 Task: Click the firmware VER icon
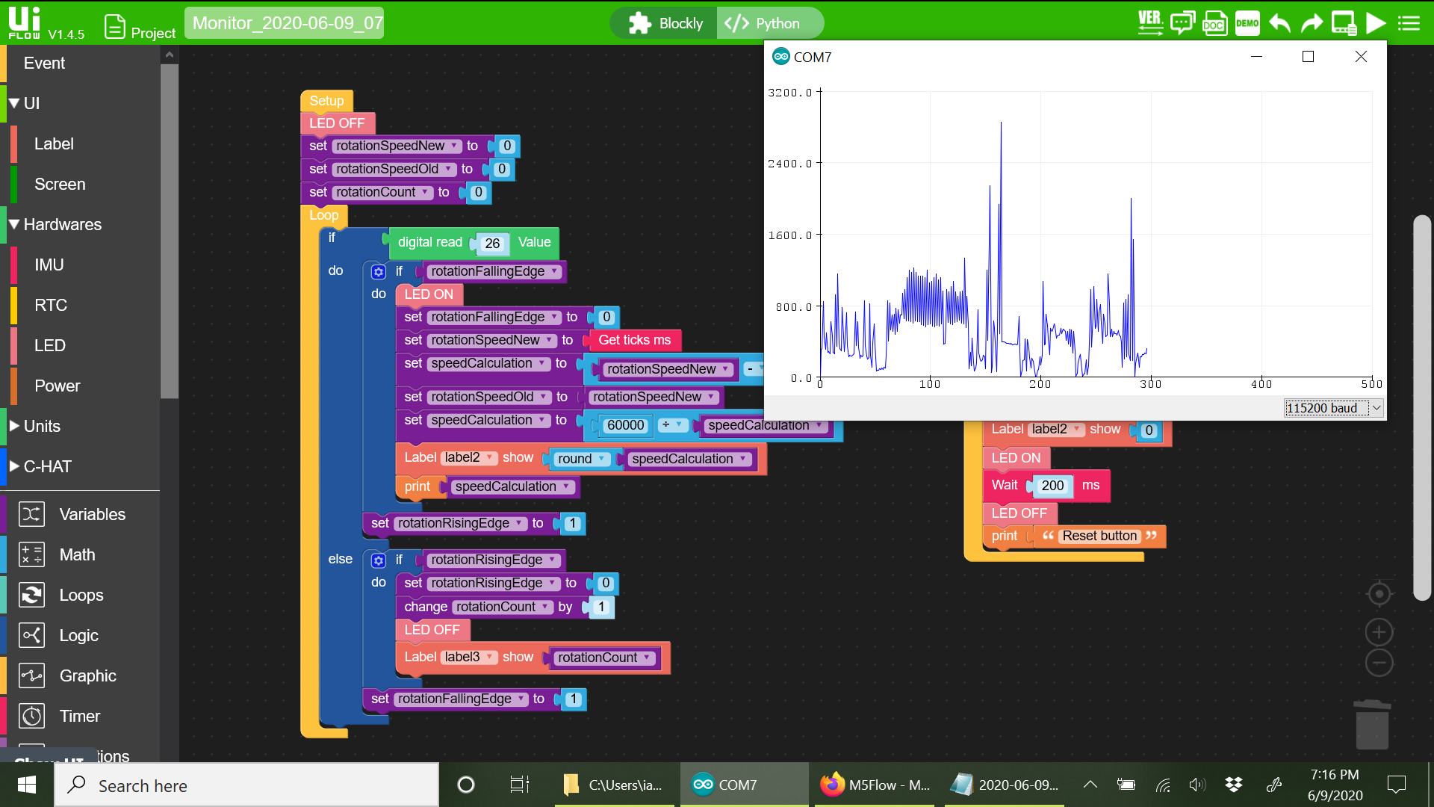click(1150, 23)
